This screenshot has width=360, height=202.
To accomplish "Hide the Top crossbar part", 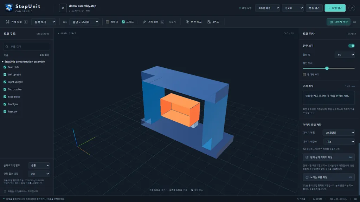I will tap(5, 89).
